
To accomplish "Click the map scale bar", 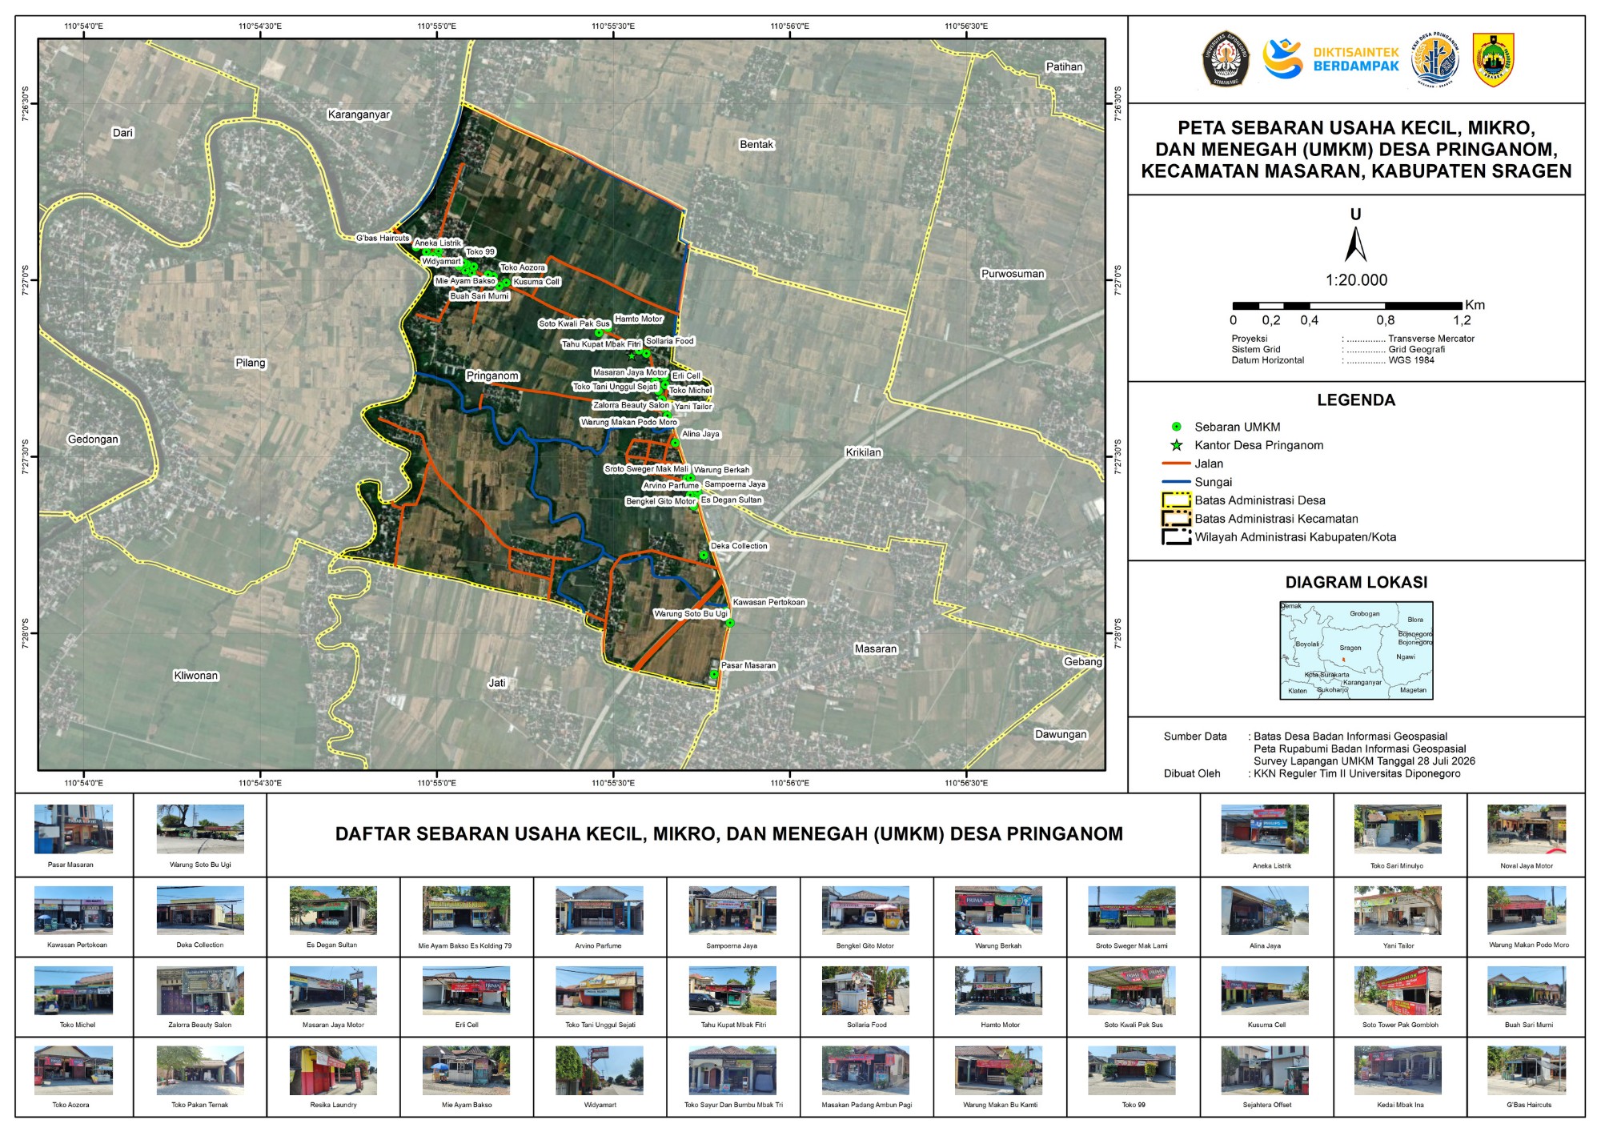I will (x=1347, y=305).
